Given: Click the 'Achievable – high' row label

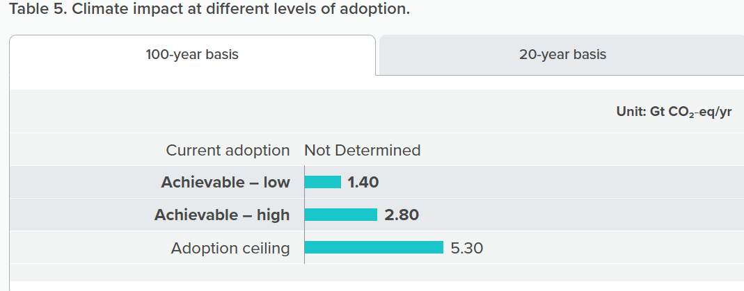Looking at the screenshot, I should coord(222,215).
